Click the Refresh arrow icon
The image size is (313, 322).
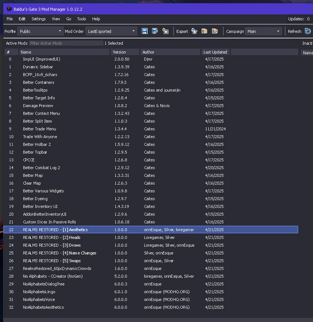click(308, 31)
